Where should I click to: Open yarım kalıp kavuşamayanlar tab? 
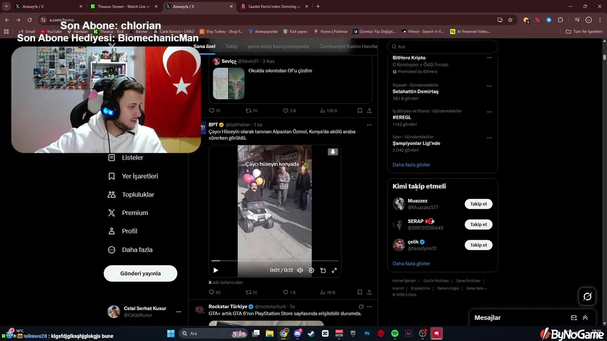(278, 46)
